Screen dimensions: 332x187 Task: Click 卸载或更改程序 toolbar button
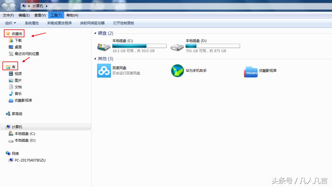[60, 23]
